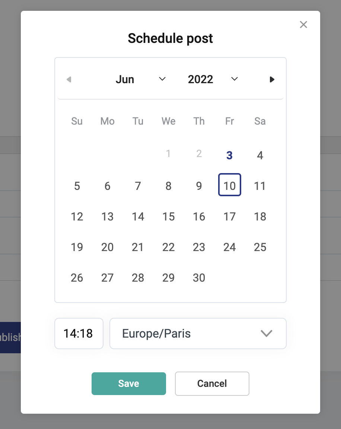Go to previous month arrow
The height and width of the screenshot is (429, 341).
tap(68, 79)
